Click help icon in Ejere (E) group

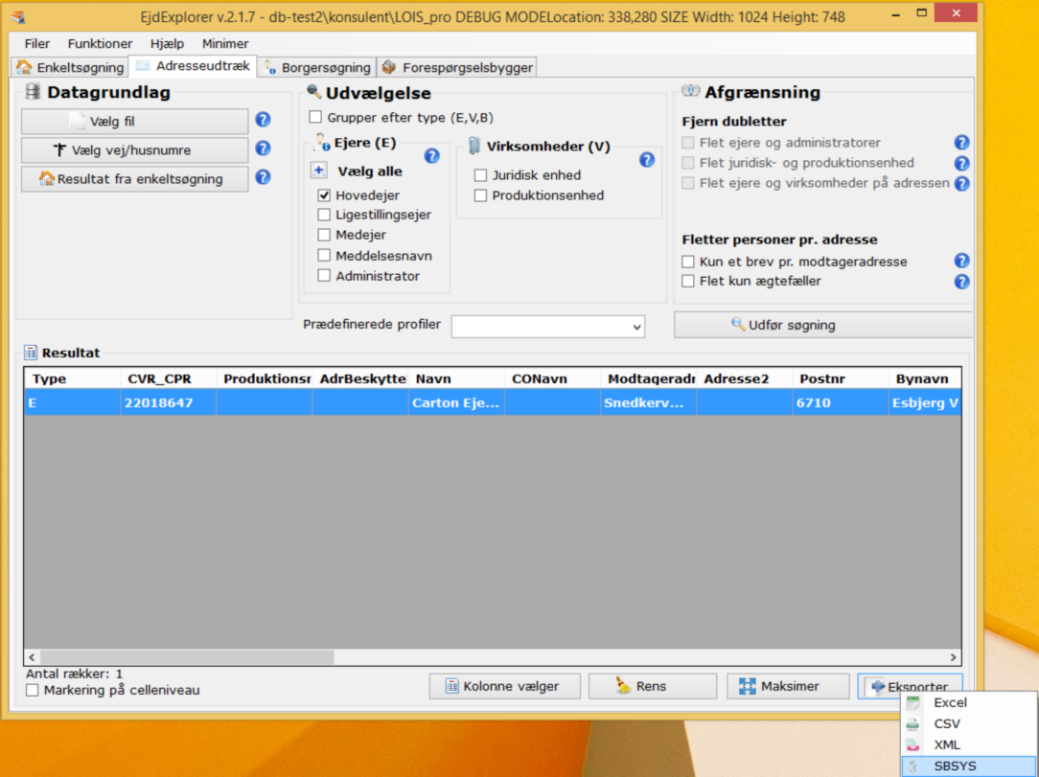(x=431, y=155)
